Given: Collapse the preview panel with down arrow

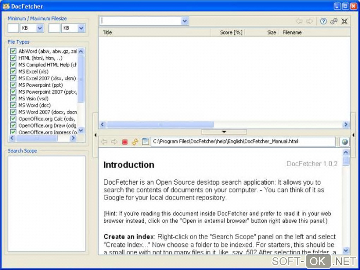Looking at the screenshot, I should (224, 132).
